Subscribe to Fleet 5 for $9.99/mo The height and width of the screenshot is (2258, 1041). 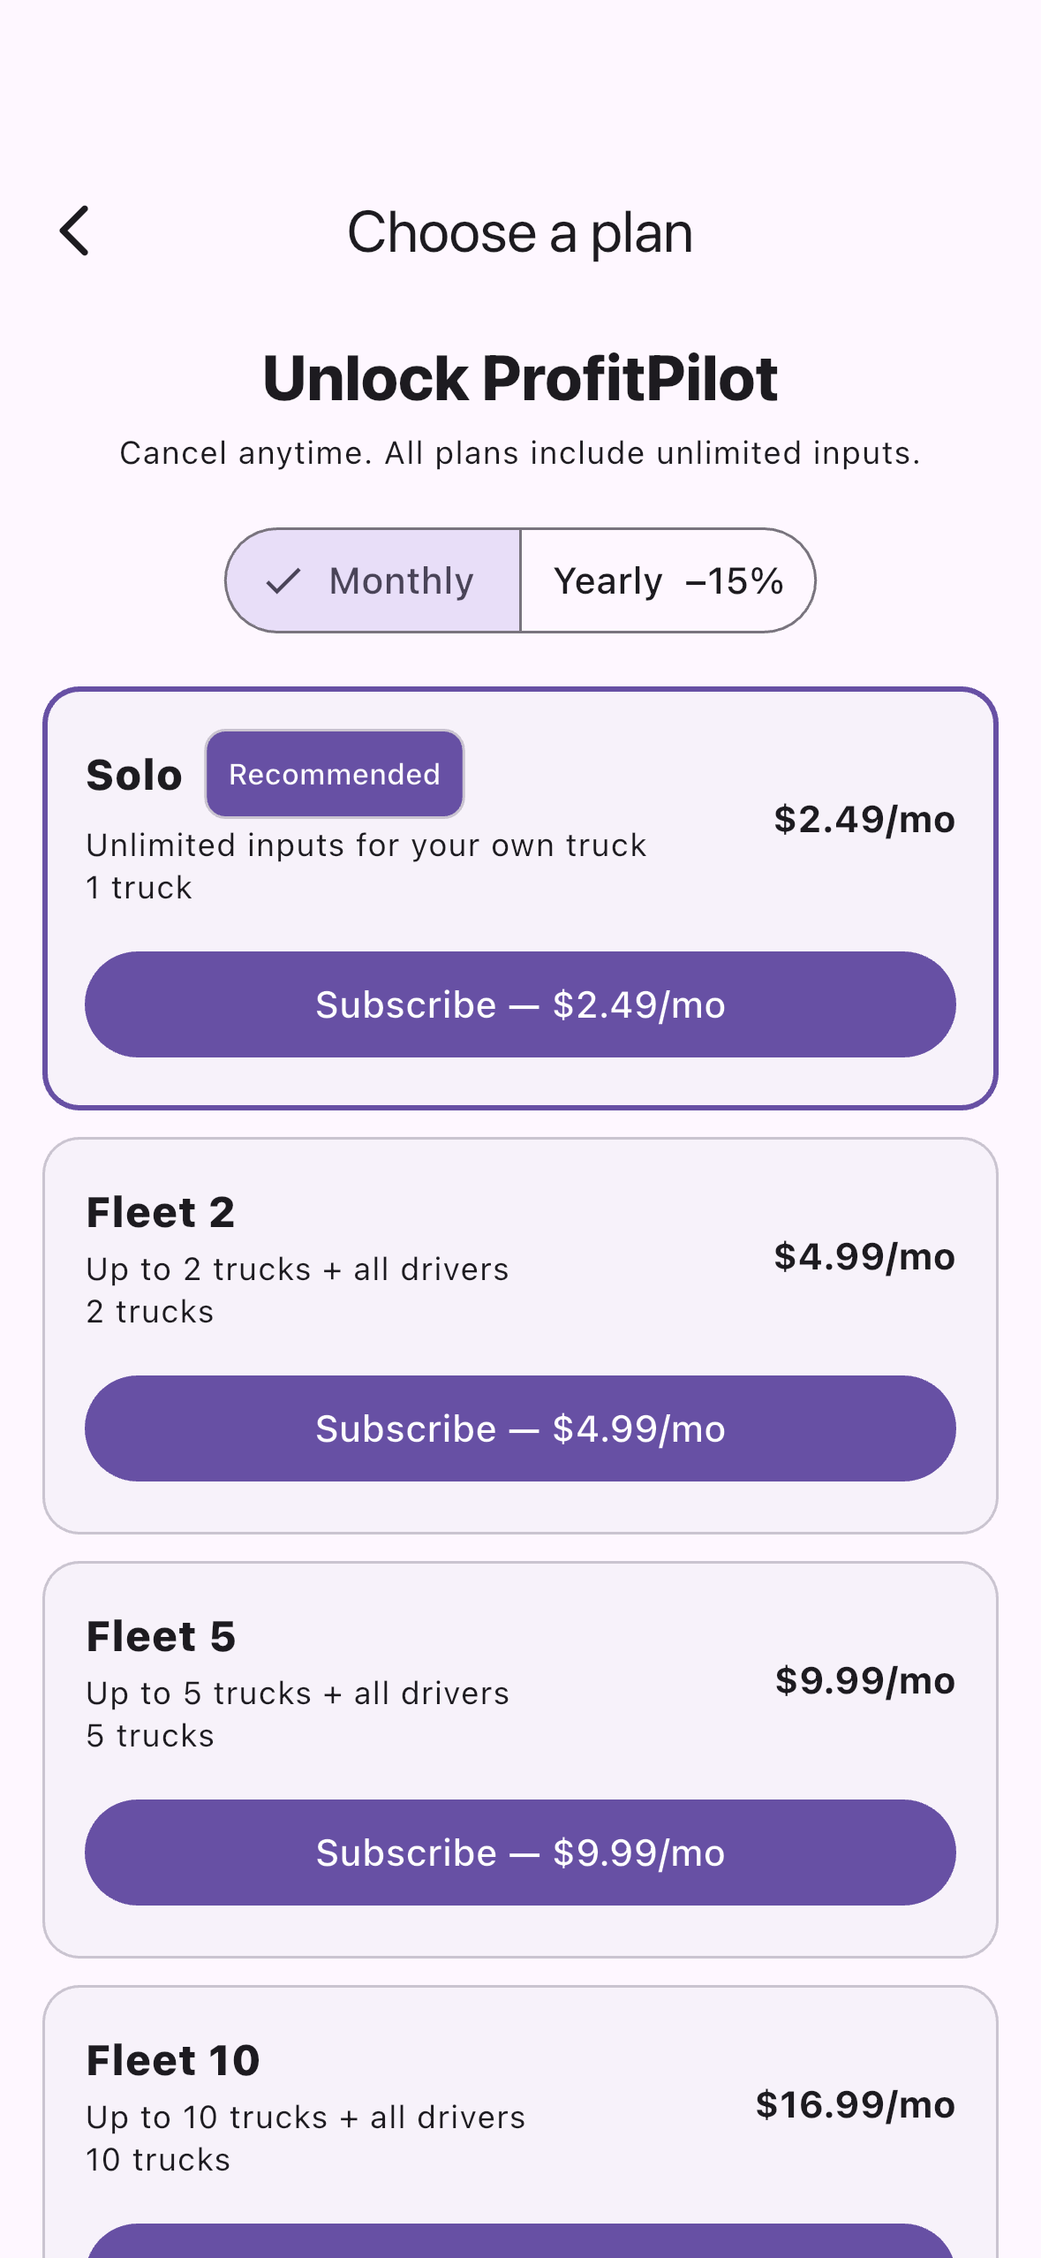[x=520, y=1853]
